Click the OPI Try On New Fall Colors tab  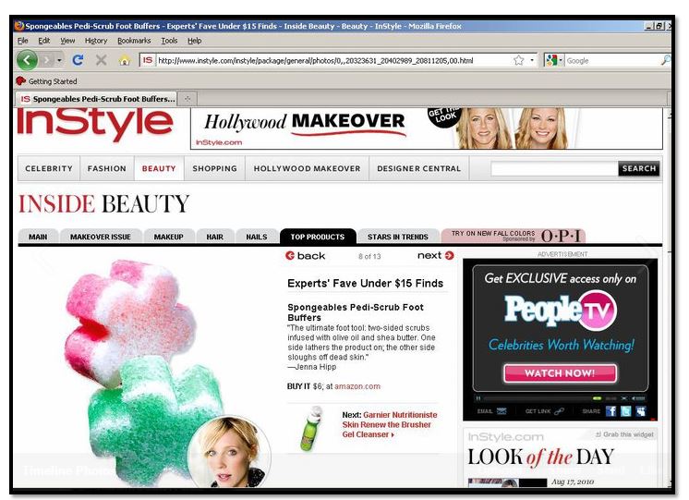[514, 237]
